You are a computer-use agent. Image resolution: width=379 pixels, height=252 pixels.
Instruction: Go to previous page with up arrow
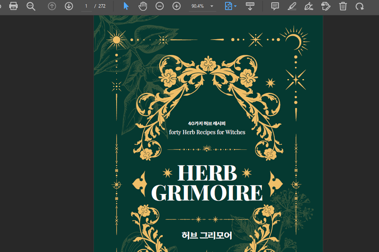(x=52, y=6)
